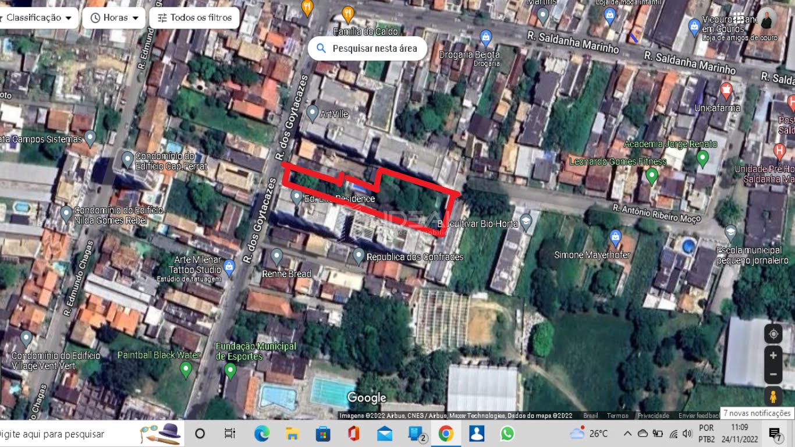Open WhatsApp from the taskbar
The width and height of the screenshot is (795, 447).
point(507,434)
